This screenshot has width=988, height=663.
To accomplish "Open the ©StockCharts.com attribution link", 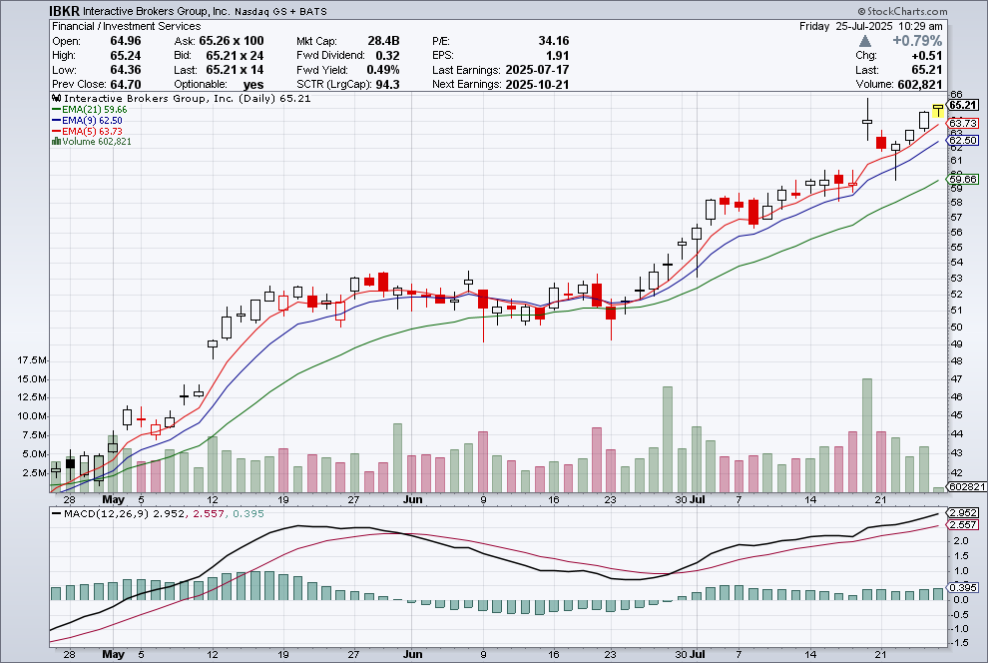I will coord(902,11).
